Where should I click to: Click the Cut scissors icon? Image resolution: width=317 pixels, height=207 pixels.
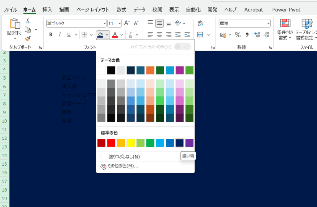coord(28,21)
